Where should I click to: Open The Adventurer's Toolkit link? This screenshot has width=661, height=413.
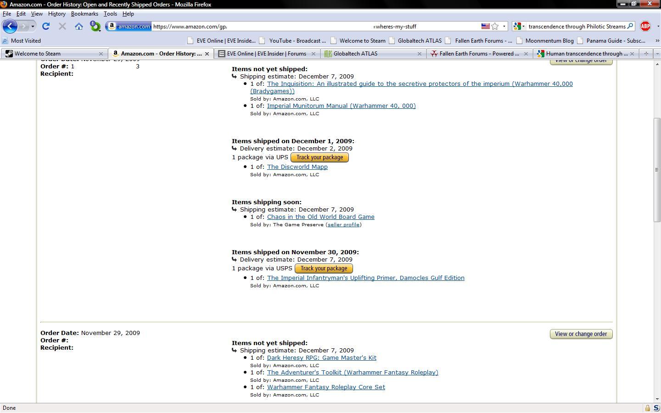[353, 373]
